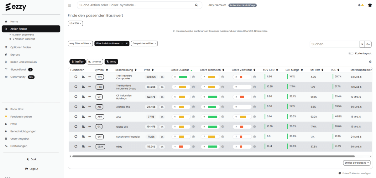Select the HIG row circle
This screenshot has width=376, height=178.
[76, 87]
